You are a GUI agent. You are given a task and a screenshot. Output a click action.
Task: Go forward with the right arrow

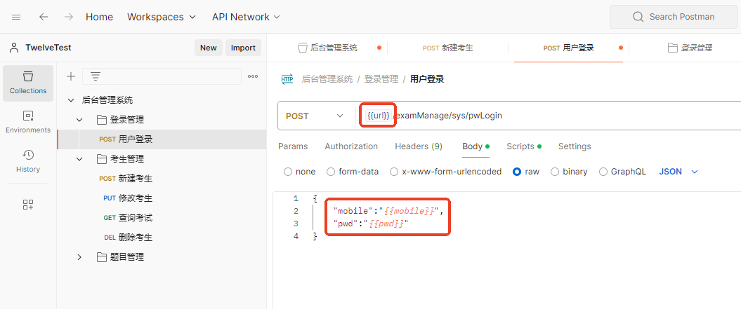[x=69, y=17]
